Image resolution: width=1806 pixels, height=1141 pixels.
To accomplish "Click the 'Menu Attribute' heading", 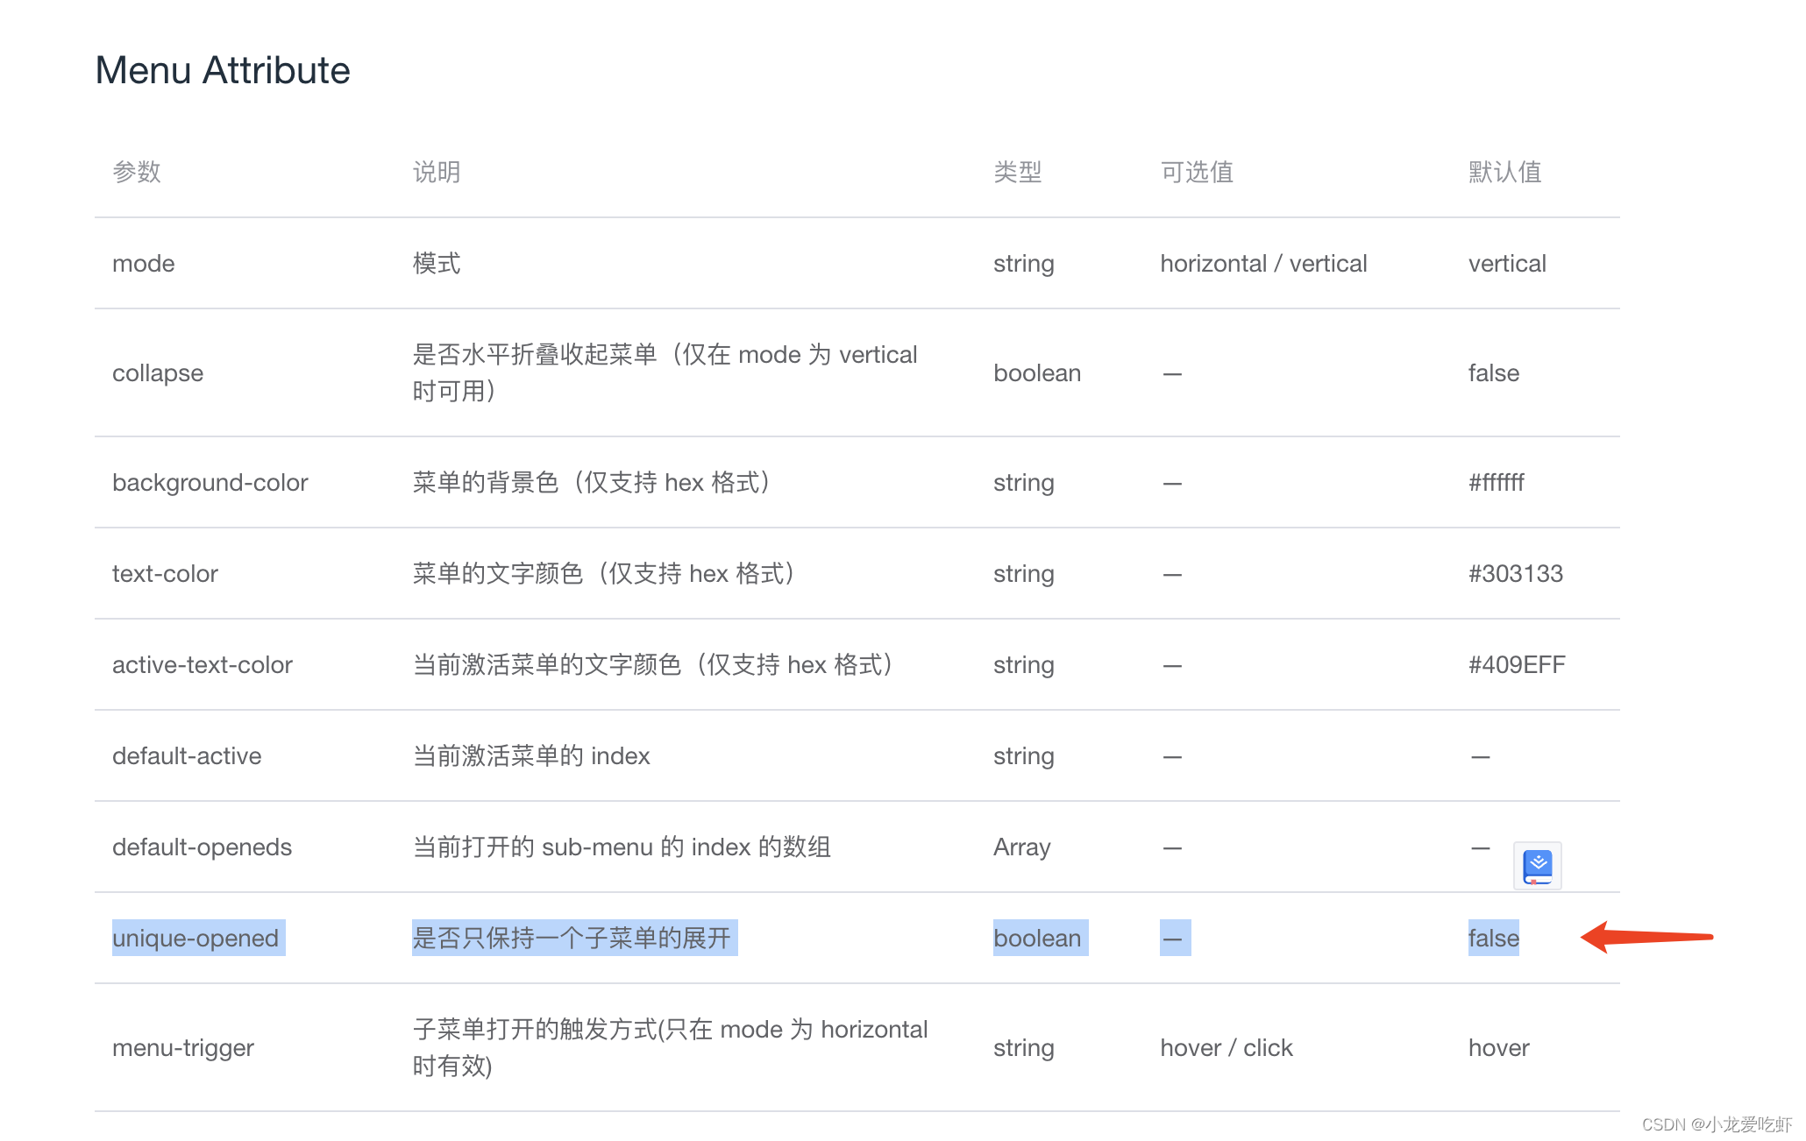I will pyautogui.click(x=223, y=70).
